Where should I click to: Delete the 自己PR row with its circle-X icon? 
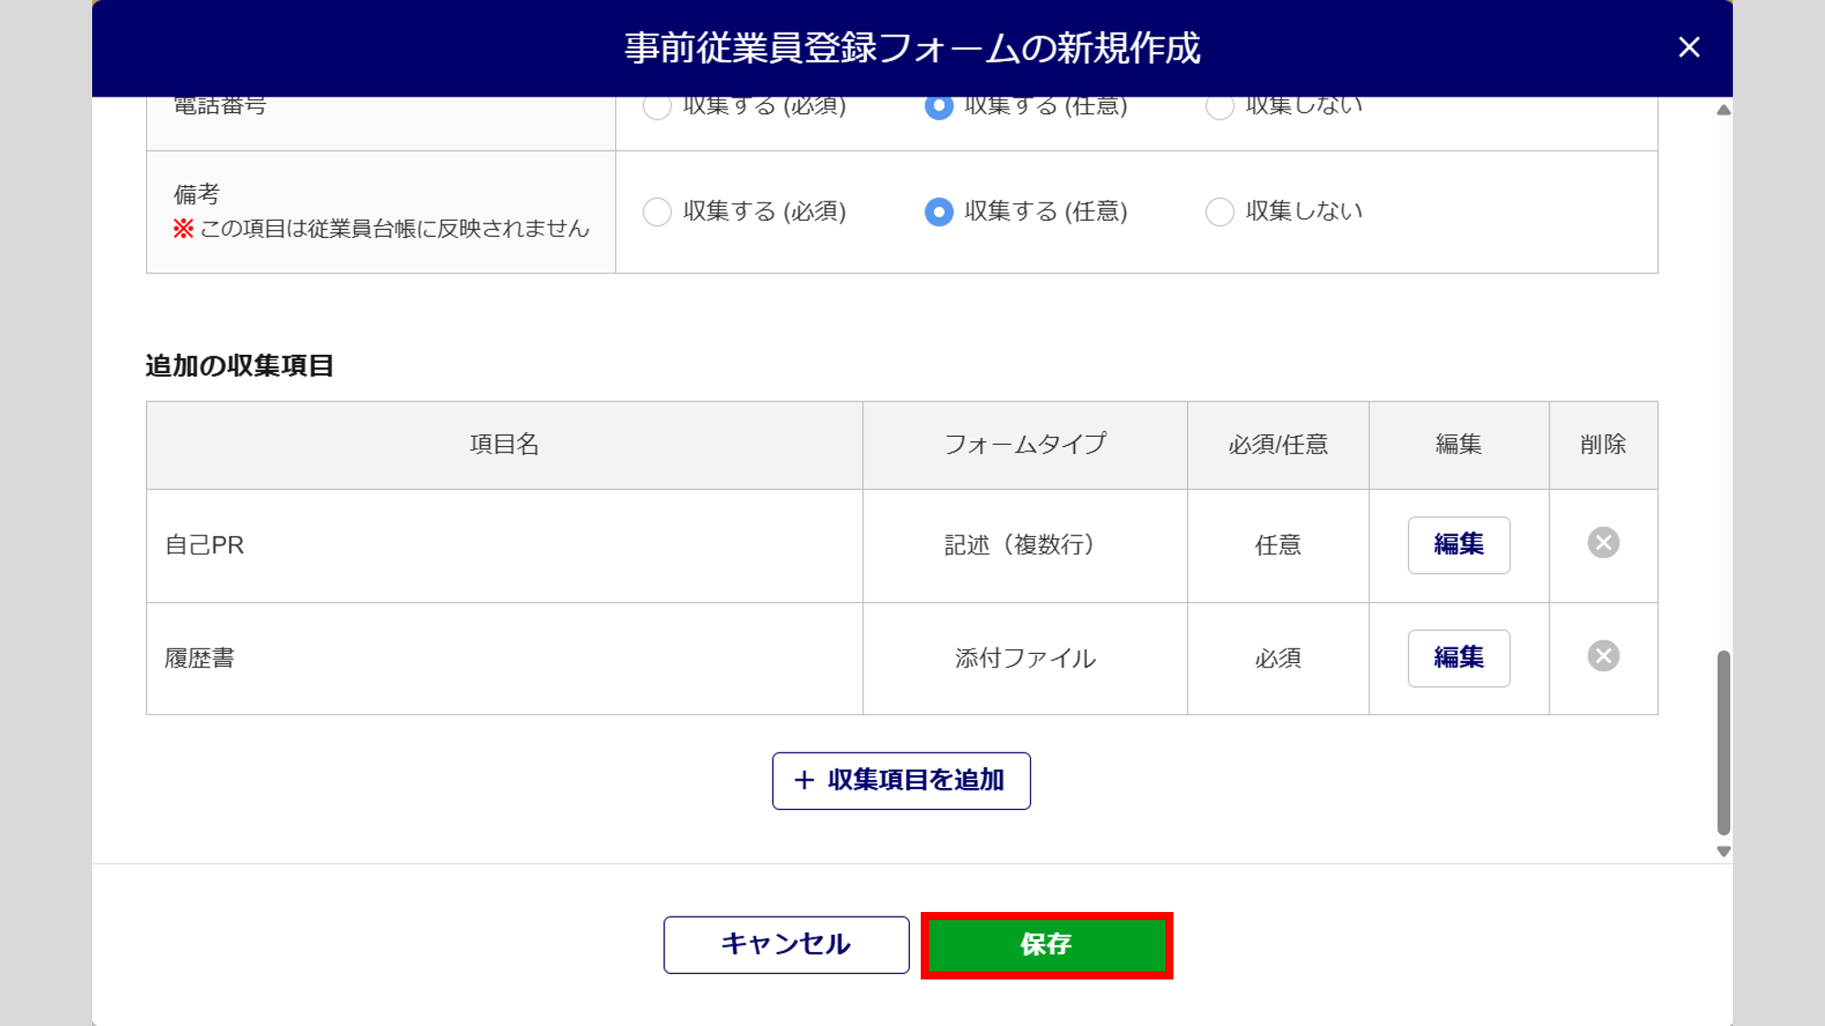tap(1603, 544)
